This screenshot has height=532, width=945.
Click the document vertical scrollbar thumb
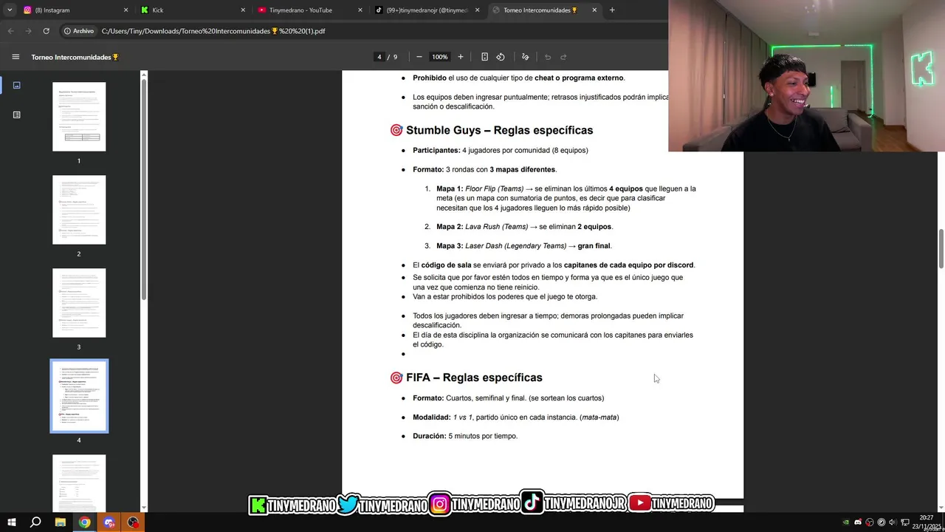(x=941, y=249)
